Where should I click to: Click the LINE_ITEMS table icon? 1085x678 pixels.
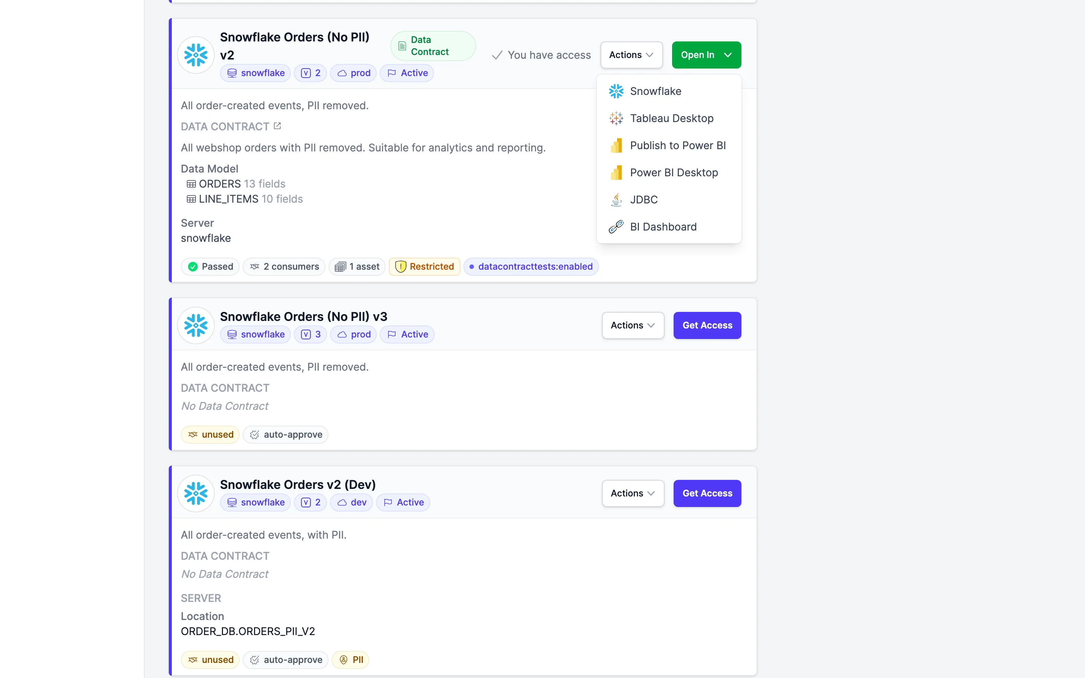(191, 199)
